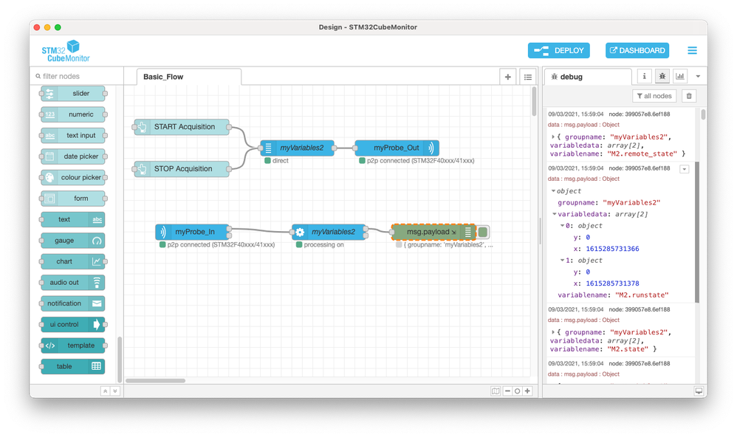Open the hamburger main menu
The width and height of the screenshot is (737, 437).
[692, 50]
